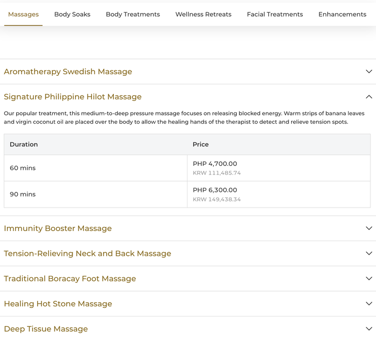Collapse Signature Philippine Hilot Massage chevron
Screen dimensions: 376x346
pos(369,97)
